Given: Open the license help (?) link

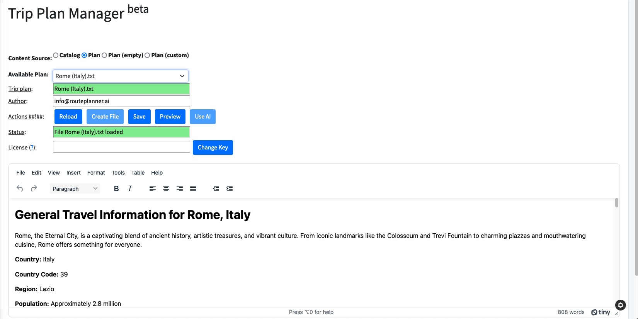Looking at the screenshot, I should (32, 148).
